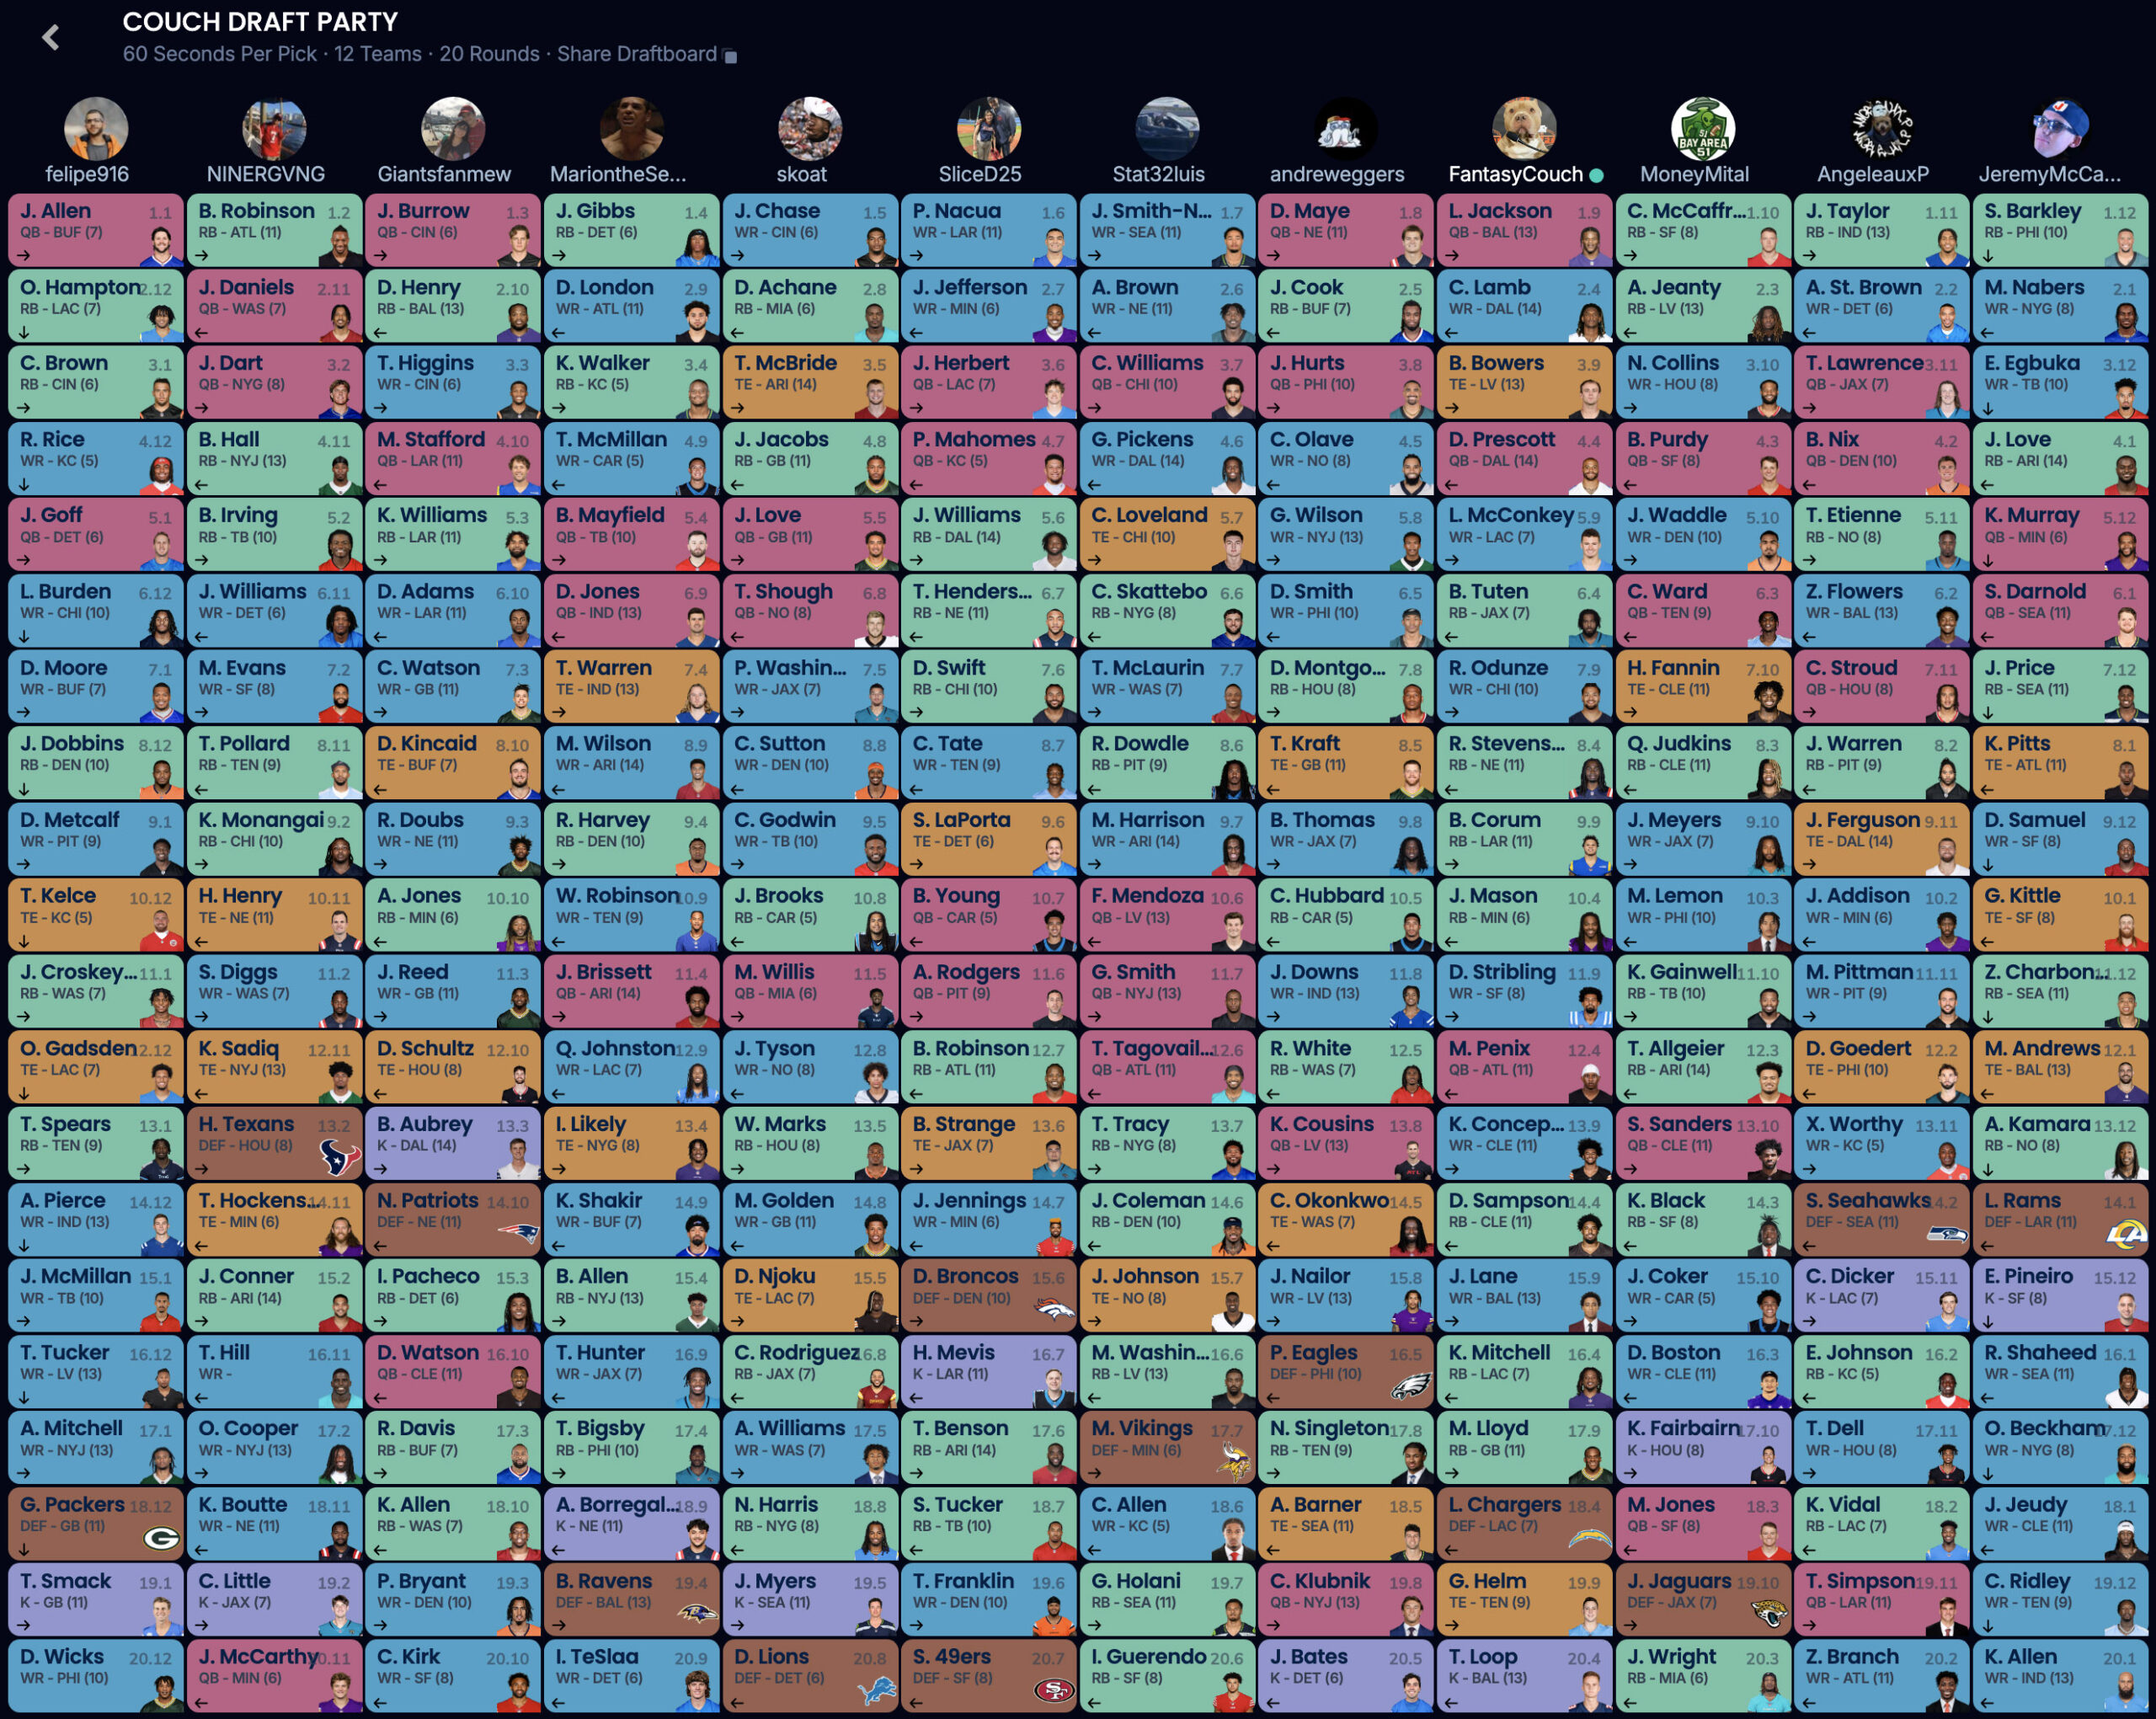Select the P. Mahomes pick 4.7 card

pyautogui.click(x=989, y=458)
